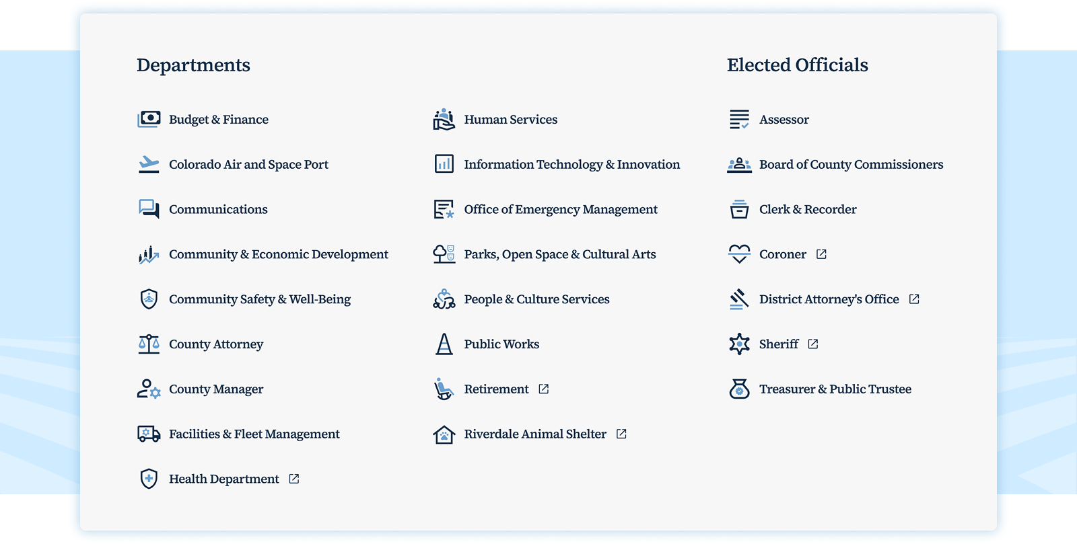Click the airplane icon for Colorado Air and Space Port
The height and width of the screenshot is (544, 1077).
pyautogui.click(x=149, y=165)
